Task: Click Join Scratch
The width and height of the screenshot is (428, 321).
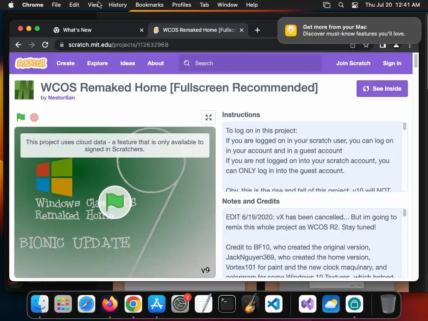Action: tap(353, 63)
